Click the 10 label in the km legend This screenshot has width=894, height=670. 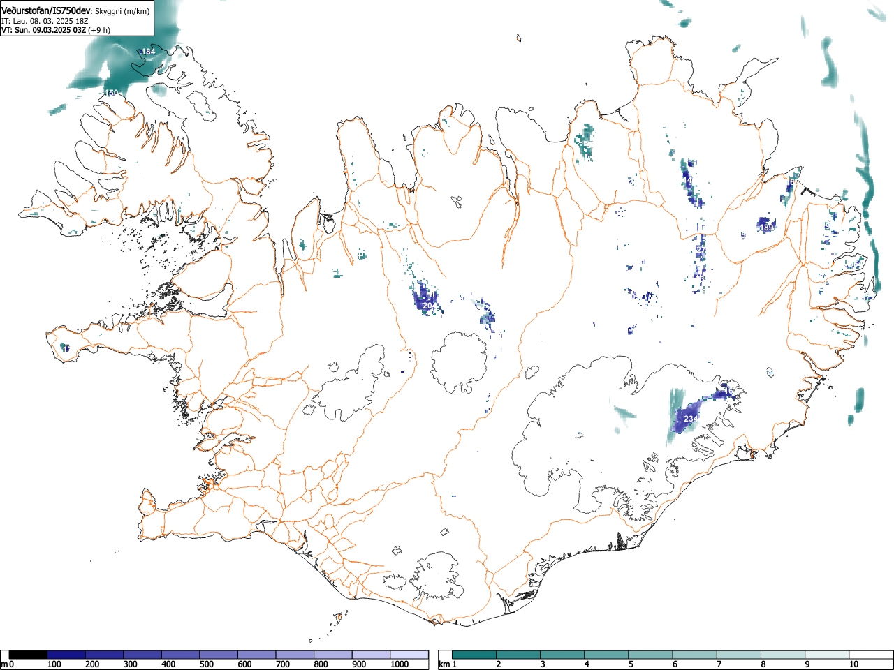coord(853,665)
